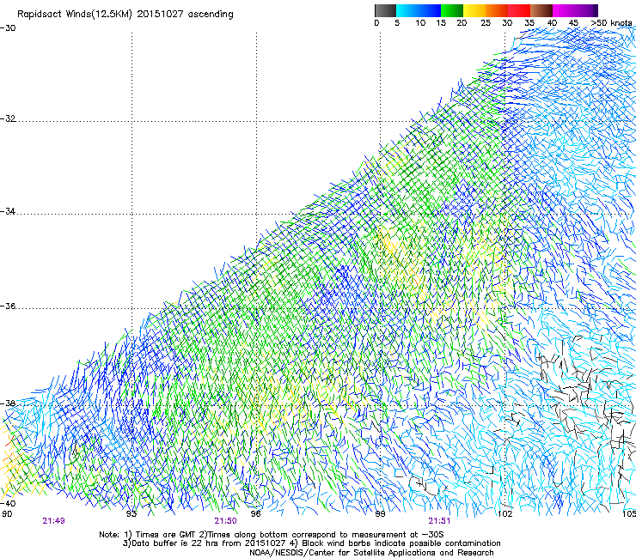Click the gray 0-5 knots color segment
Image resolution: width=636 pixels, height=558 pixels.
pos(385,10)
